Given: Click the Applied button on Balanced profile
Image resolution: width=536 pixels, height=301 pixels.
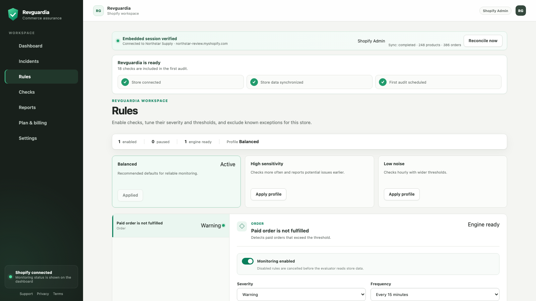Looking at the screenshot, I should [x=130, y=195].
